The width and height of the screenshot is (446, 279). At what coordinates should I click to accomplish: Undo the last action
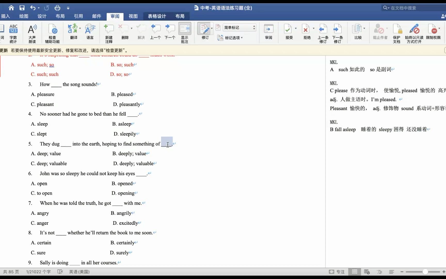[33, 8]
